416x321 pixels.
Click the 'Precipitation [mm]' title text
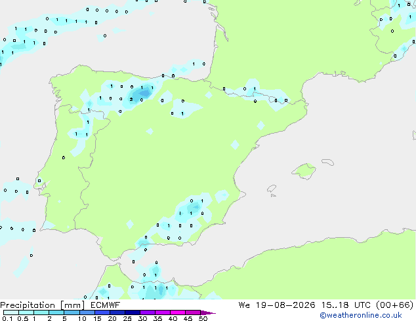click(x=43, y=305)
